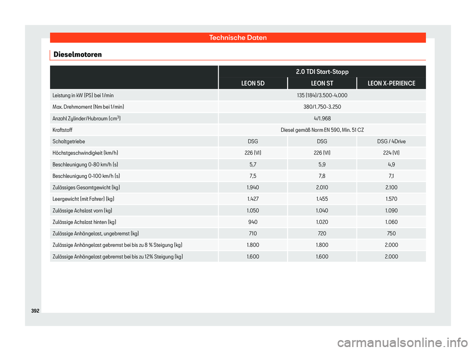
Task: Click the page number '392'
Action: 35,311
